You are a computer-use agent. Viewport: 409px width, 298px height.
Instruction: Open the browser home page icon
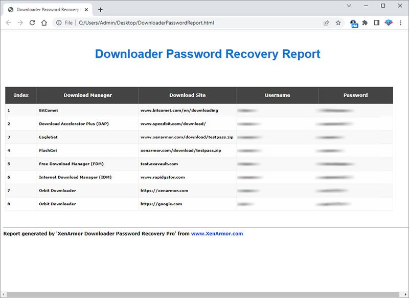click(x=44, y=23)
